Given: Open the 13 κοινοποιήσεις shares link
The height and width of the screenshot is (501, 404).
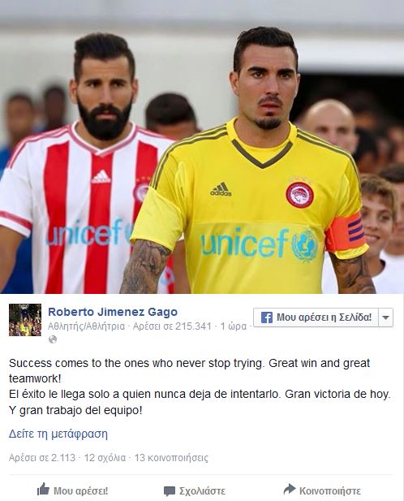Looking at the screenshot, I should click(x=171, y=458).
